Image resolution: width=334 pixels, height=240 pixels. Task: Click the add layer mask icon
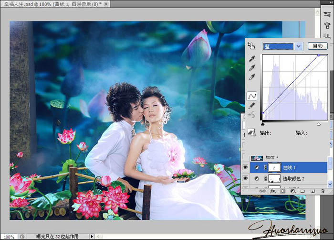point(282,190)
